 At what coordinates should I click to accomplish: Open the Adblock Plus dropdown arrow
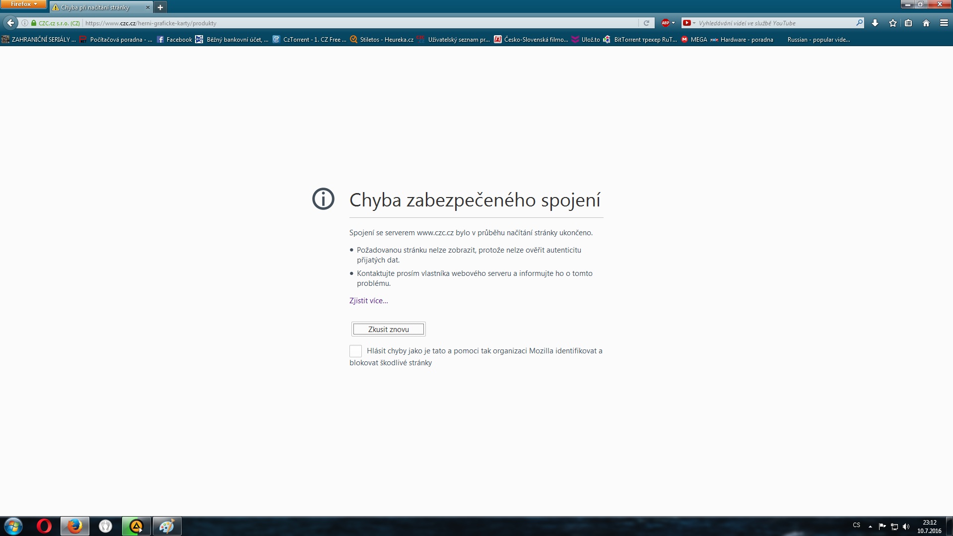pos(673,23)
